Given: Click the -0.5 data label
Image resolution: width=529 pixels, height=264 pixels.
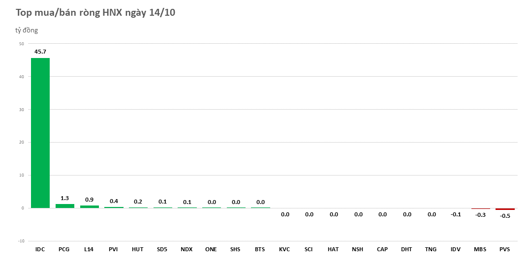Looking at the screenshot, I should click(505, 216).
